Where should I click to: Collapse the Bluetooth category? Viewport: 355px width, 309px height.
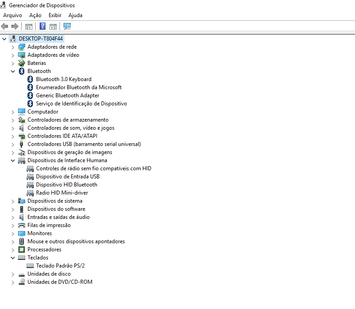[13, 71]
